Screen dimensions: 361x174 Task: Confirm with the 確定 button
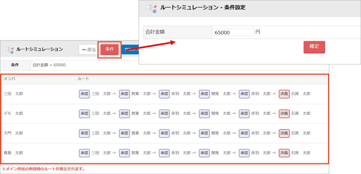click(314, 47)
